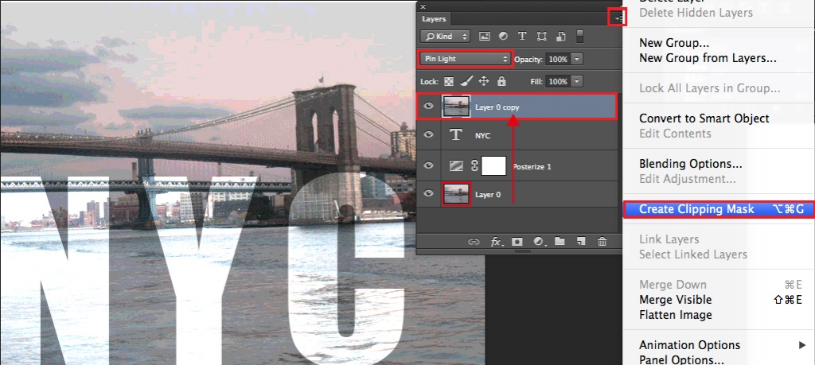
Task: Hide the Layer 0 copy layer
Action: coord(429,107)
